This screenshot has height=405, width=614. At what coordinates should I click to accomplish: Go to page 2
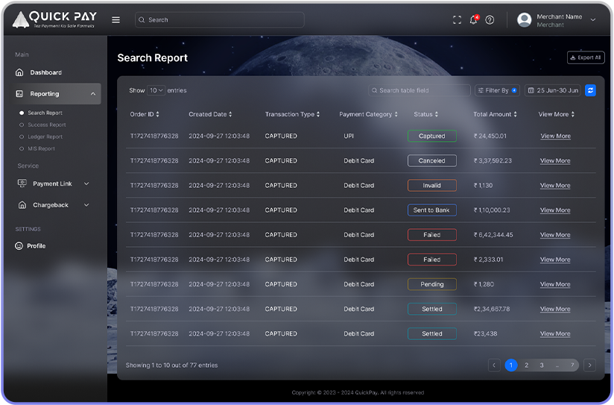tap(526, 365)
